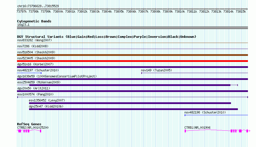
Task: Click the 73812k ruler tick label
Action: (x=204, y=11)
